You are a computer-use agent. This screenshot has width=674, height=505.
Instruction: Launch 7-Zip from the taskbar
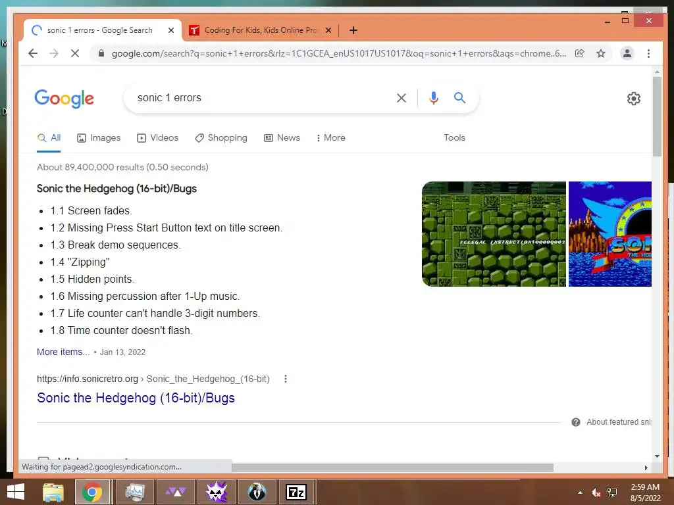click(x=297, y=492)
